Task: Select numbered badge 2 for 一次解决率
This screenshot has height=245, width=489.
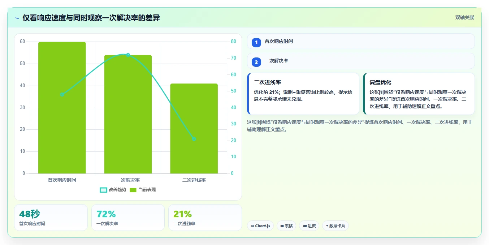Action: coord(256,62)
